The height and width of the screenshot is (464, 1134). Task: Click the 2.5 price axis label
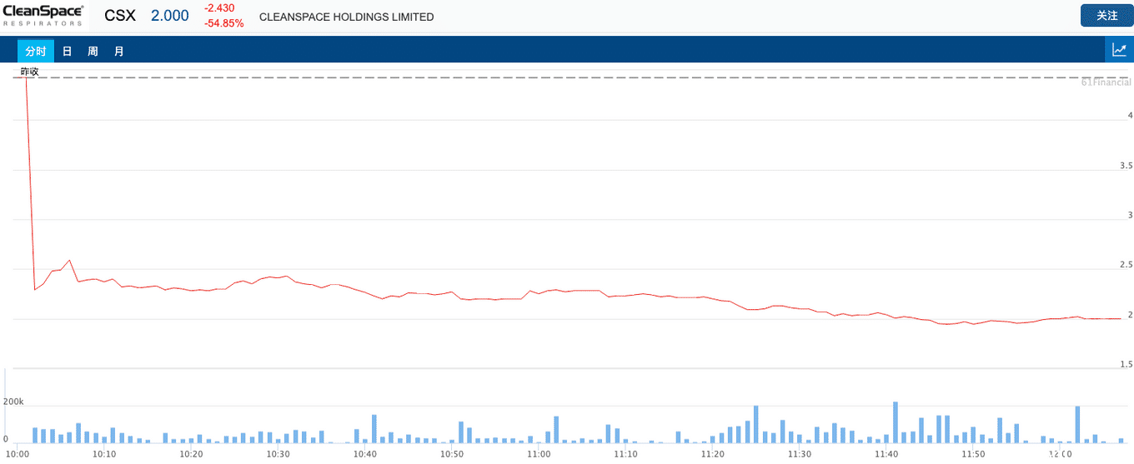pyautogui.click(x=1126, y=265)
